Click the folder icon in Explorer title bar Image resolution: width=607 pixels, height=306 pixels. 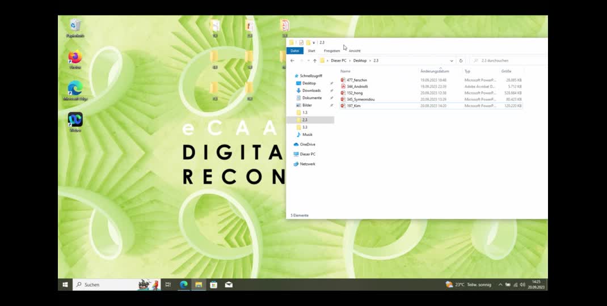tap(292, 42)
